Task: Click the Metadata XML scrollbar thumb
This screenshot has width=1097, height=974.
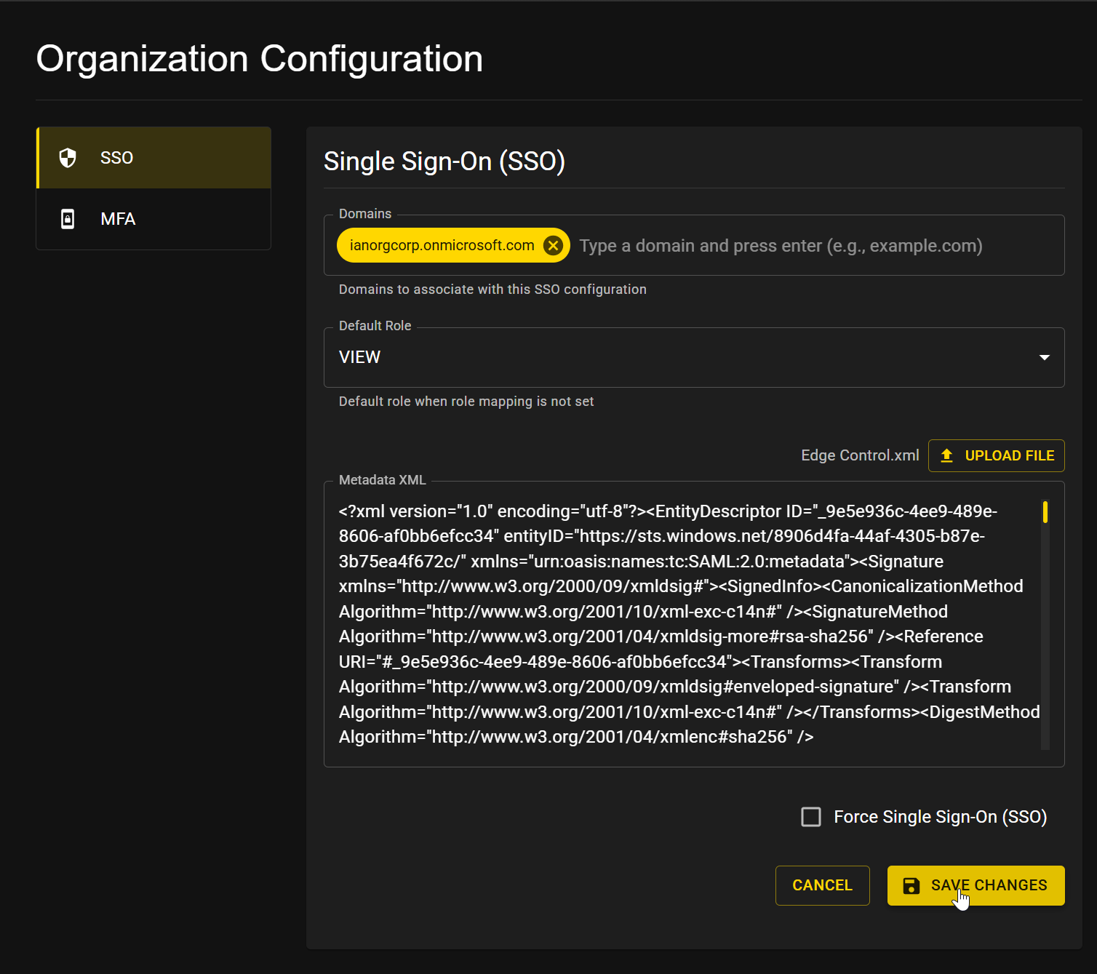Action: click(1045, 512)
